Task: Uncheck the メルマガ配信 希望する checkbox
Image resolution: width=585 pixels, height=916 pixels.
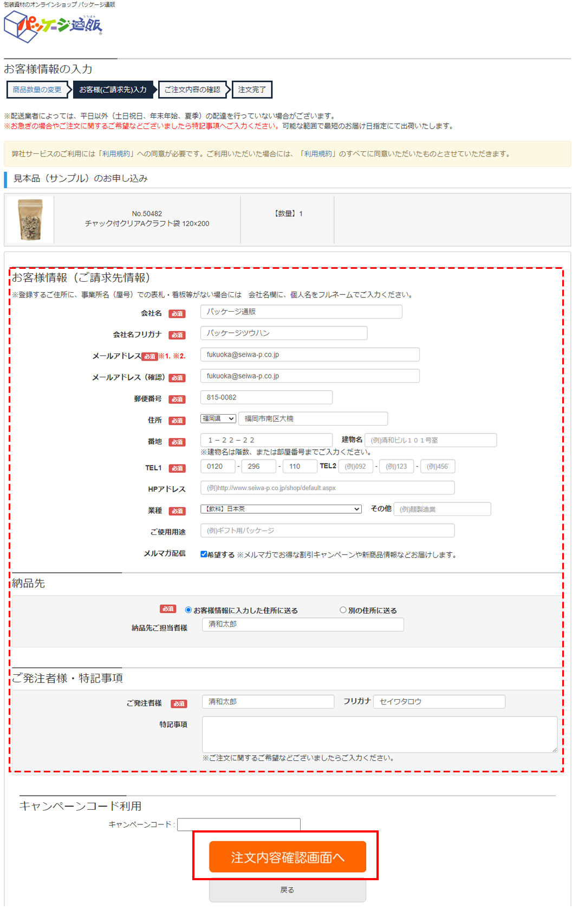Action: click(204, 554)
